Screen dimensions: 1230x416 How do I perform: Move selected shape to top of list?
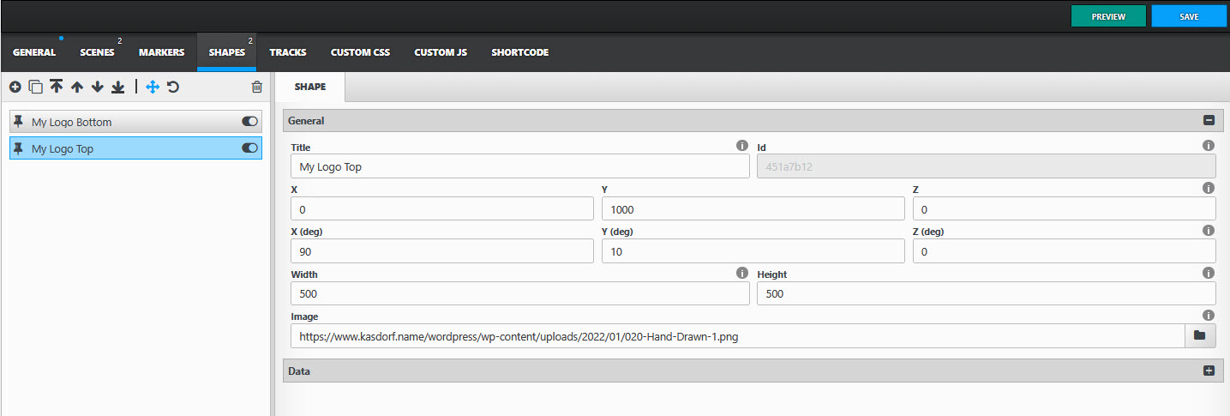tap(57, 87)
